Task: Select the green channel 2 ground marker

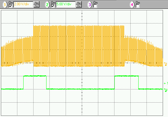Action: pyautogui.click(x=166, y=90)
